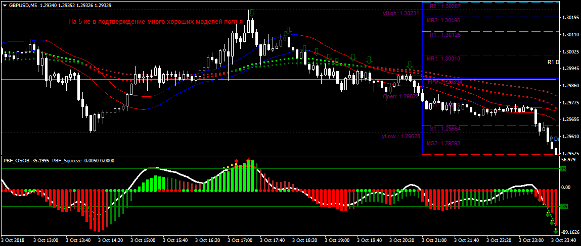Click the GBPUSD,M5 symbol title text
Viewport: 581px width, 246px height.
click(23, 6)
